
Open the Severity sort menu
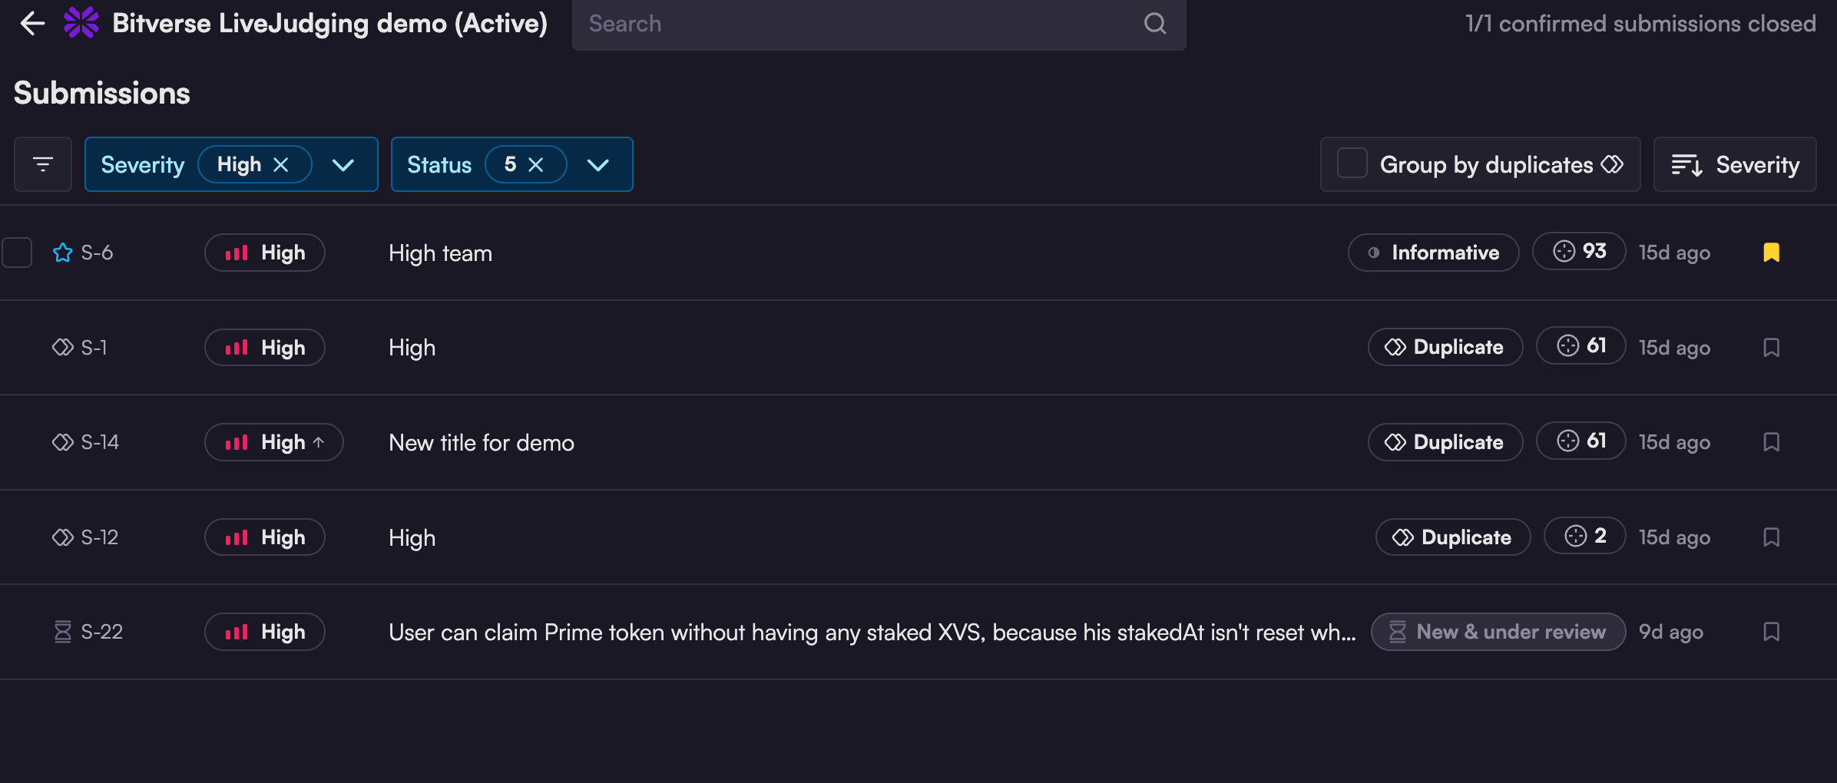tap(1735, 164)
